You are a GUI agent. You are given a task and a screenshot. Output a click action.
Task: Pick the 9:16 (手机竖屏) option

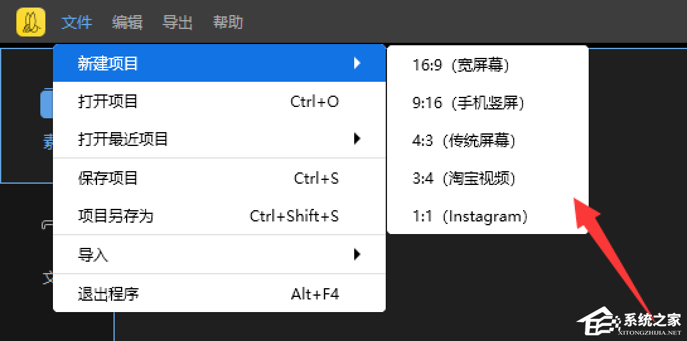point(468,103)
